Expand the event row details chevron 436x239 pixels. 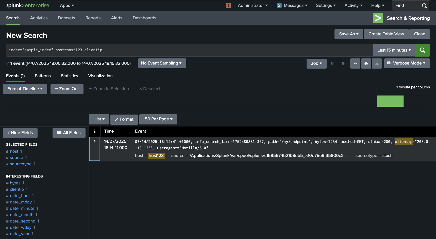coord(95,141)
